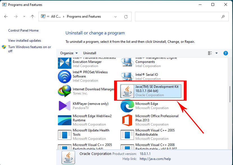The image size is (233, 165).
Task: Click 'Microsoft Update Health Tools' text
Action: pos(91,132)
